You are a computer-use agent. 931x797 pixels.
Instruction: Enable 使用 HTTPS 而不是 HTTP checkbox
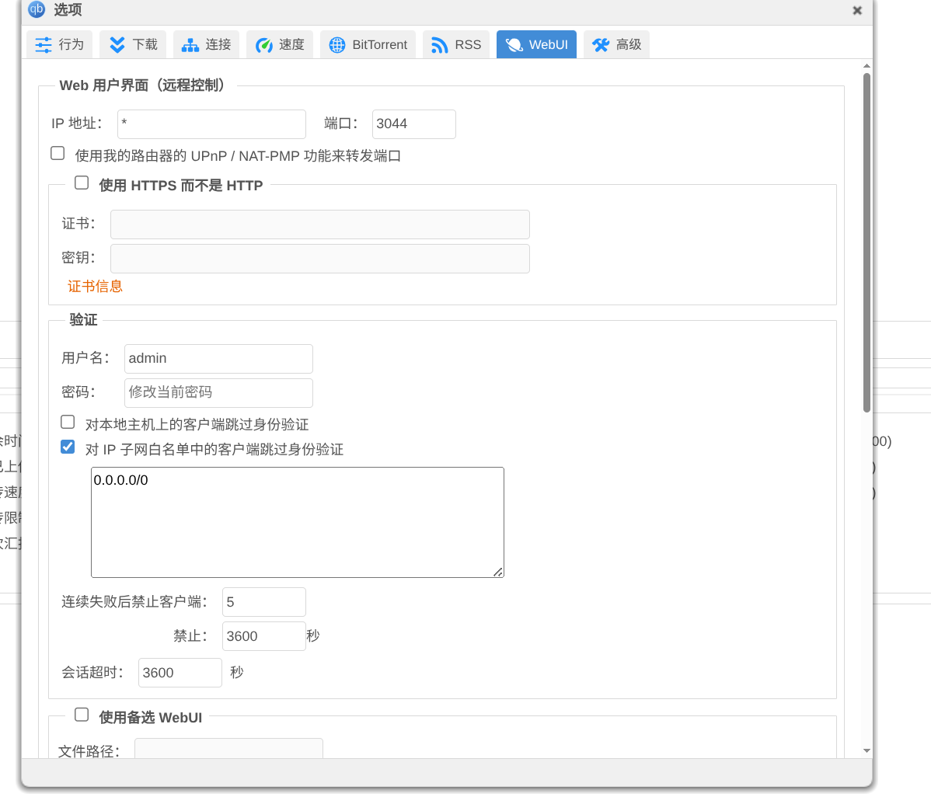pyautogui.click(x=82, y=183)
